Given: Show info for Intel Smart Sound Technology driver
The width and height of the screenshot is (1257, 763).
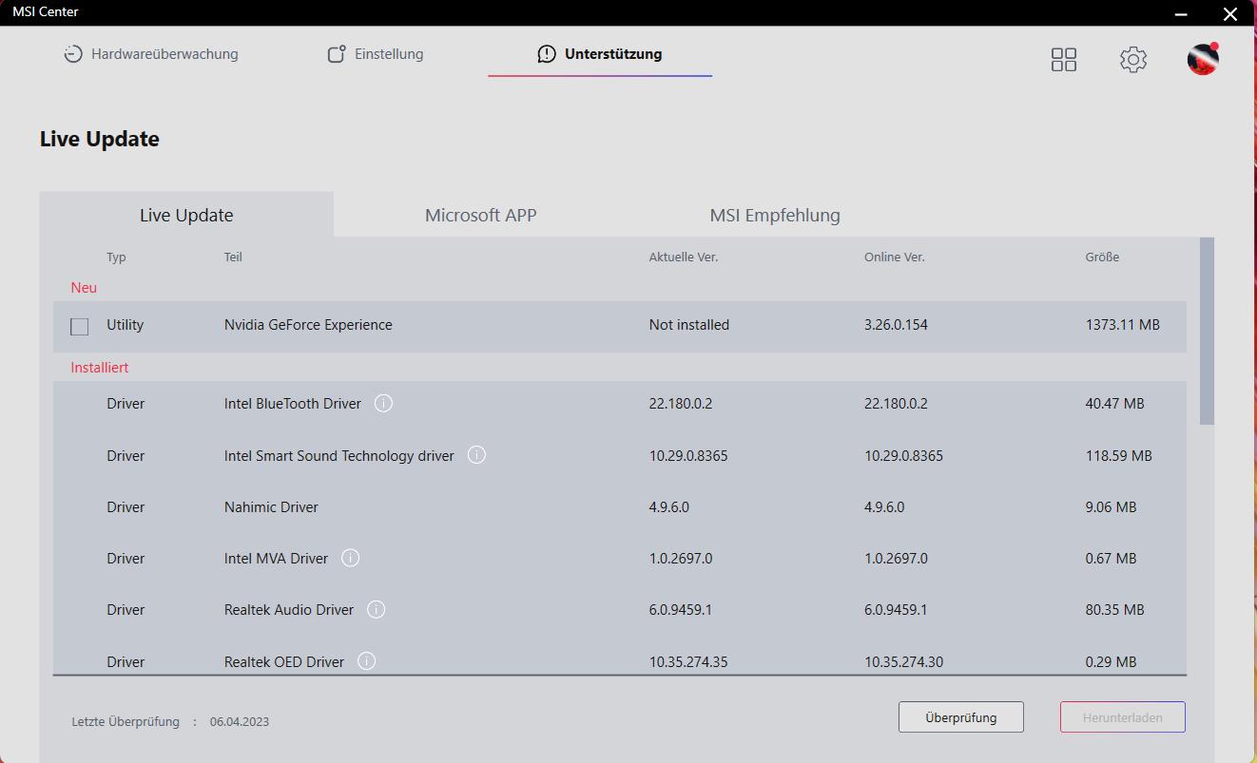Looking at the screenshot, I should pyautogui.click(x=477, y=455).
